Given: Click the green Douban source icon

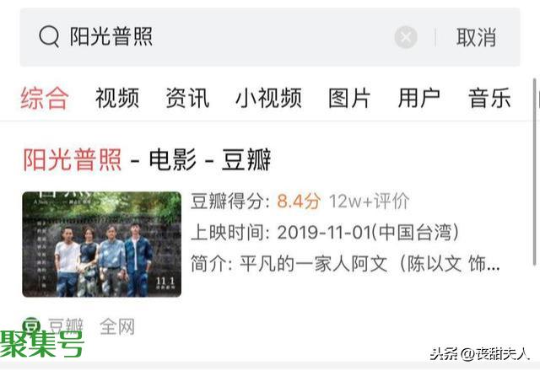Looking at the screenshot, I should [31, 325].
